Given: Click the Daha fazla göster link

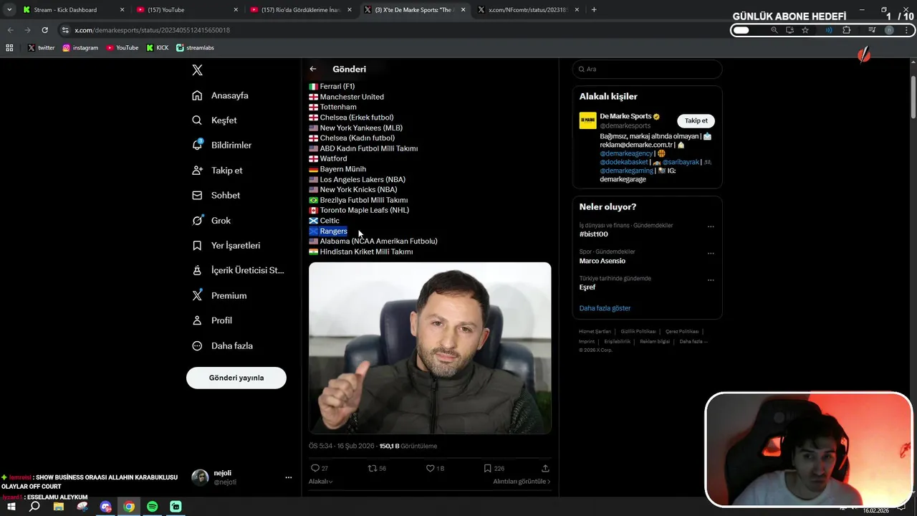Looking at the screenshot, I should click(605, 308).
